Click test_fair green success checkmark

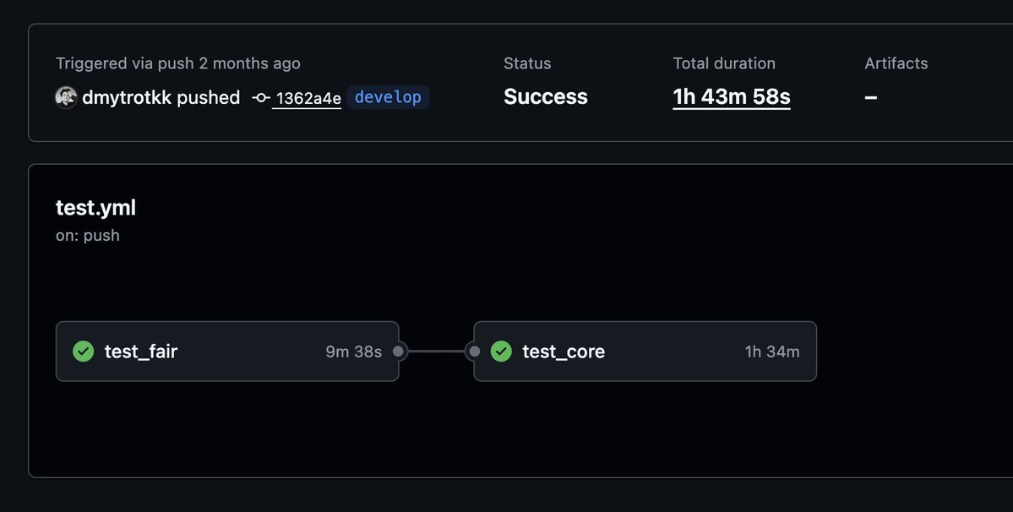tap(84, 351)
